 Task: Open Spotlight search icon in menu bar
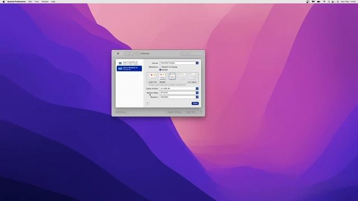(329, 2)
